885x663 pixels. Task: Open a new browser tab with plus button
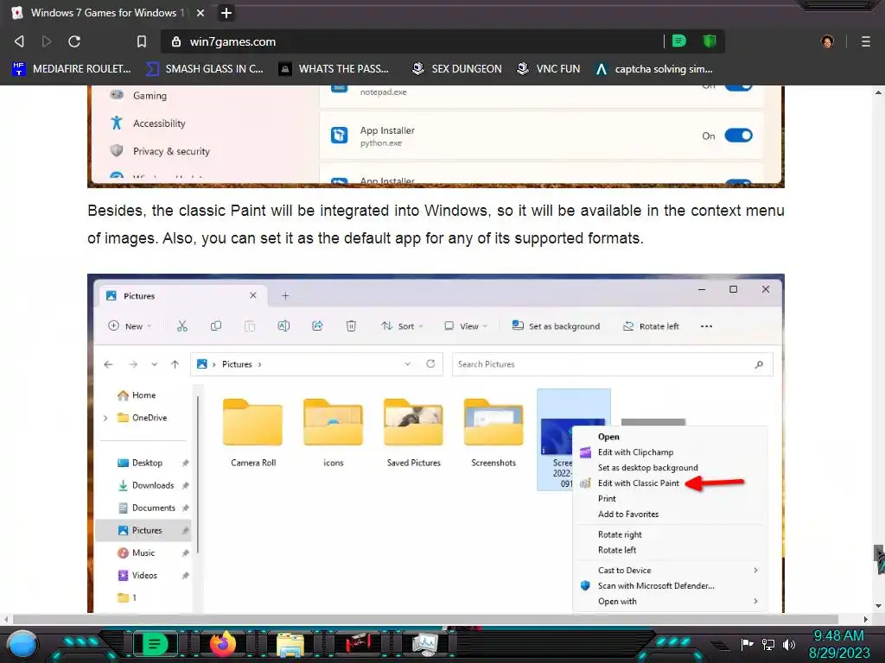(x=226, y=12)
